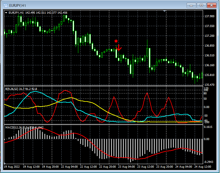Screen dimensions: 220x173
Task: Select the red down arrow sell signal
Action: [x=118, y=47]
